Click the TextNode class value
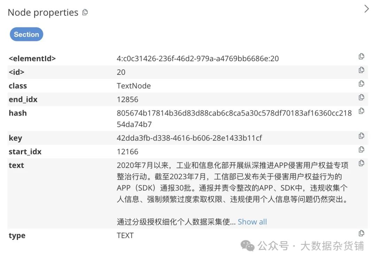The height and width of the screenshot is (261, 376). (x=134, y=86)
